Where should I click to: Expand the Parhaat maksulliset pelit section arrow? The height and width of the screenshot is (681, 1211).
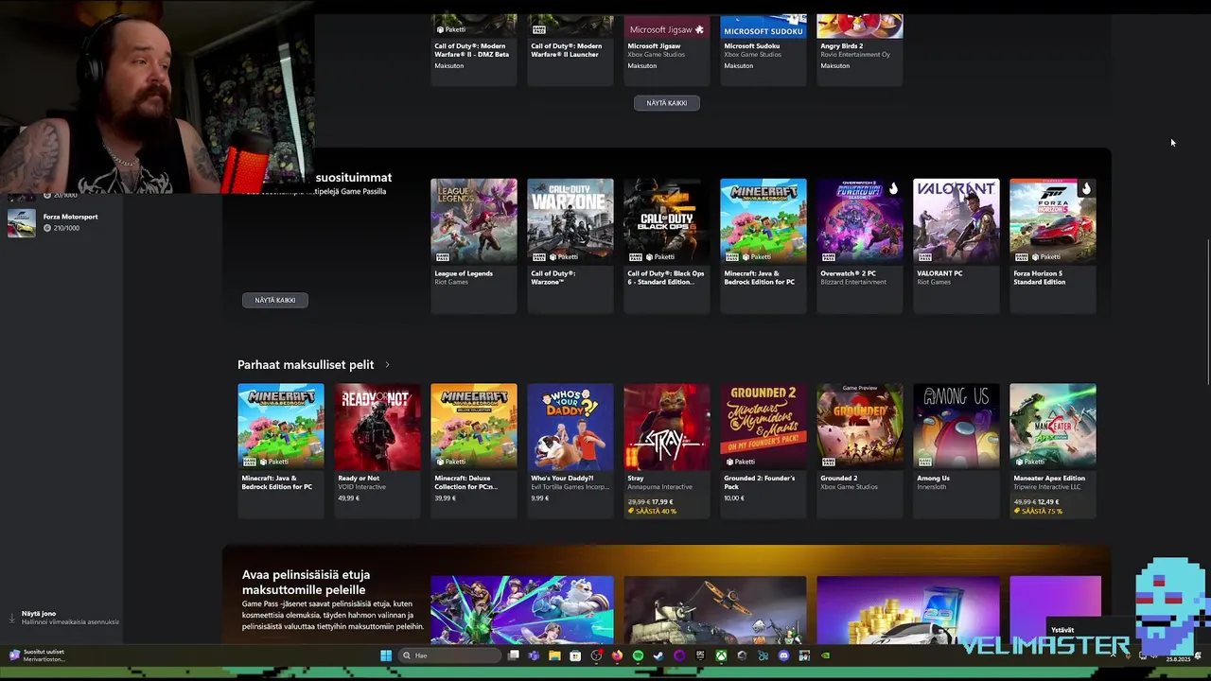click(x=387, y=364)
